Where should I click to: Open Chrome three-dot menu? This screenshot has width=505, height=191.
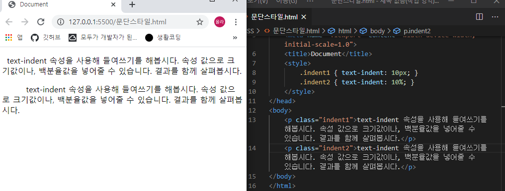236,22
